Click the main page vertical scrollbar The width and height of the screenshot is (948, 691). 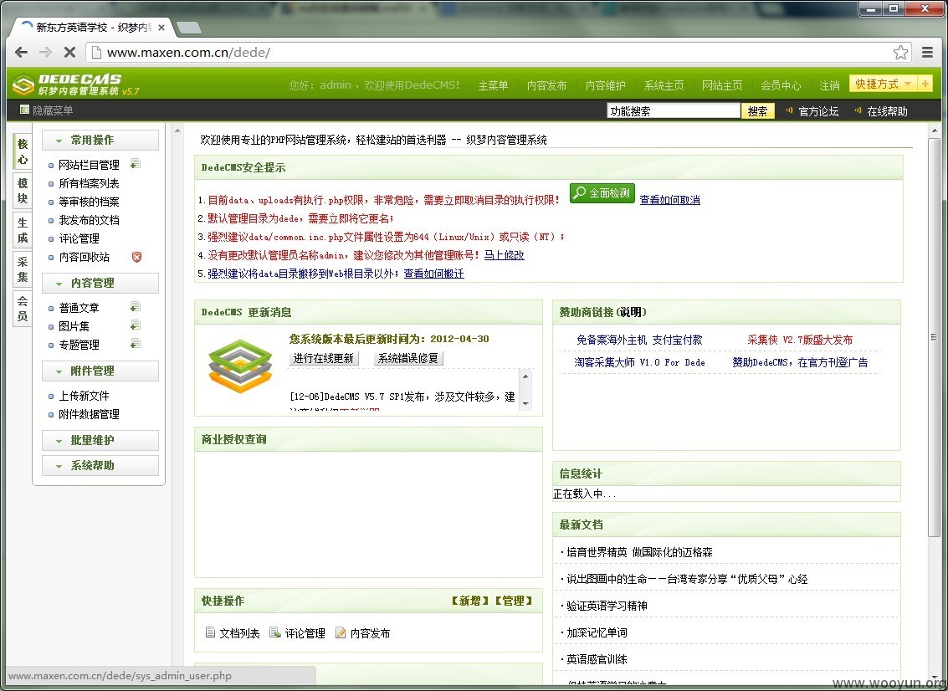pyautogui.click(x=934, y=336)
